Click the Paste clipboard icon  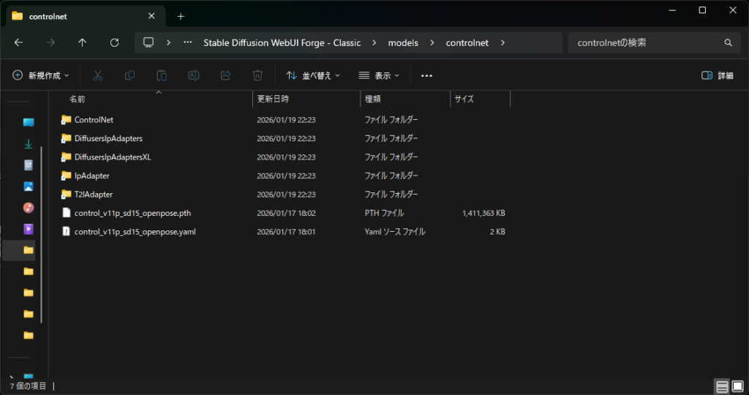[162, 75]
